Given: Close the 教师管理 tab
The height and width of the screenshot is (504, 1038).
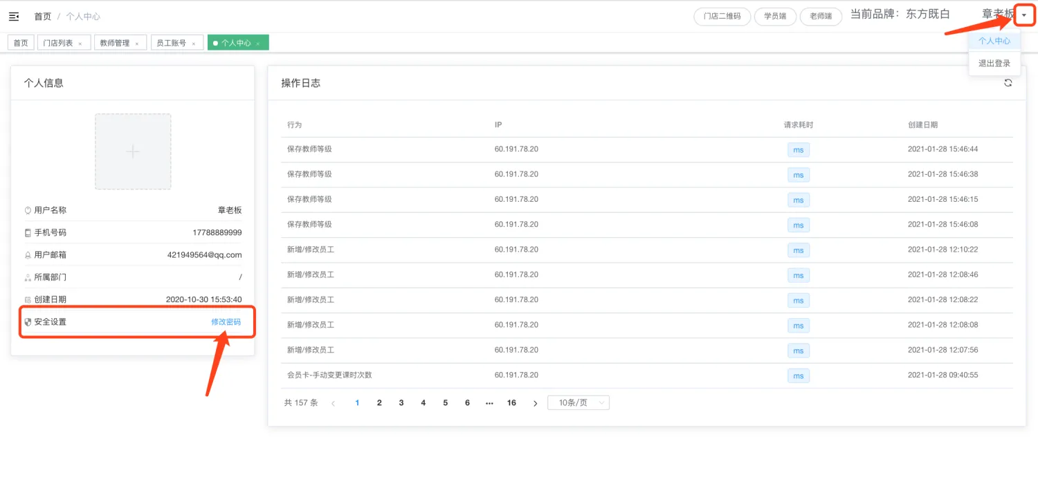Looking at the screenshot, I should pyautogui.click(x=137, y=44).
